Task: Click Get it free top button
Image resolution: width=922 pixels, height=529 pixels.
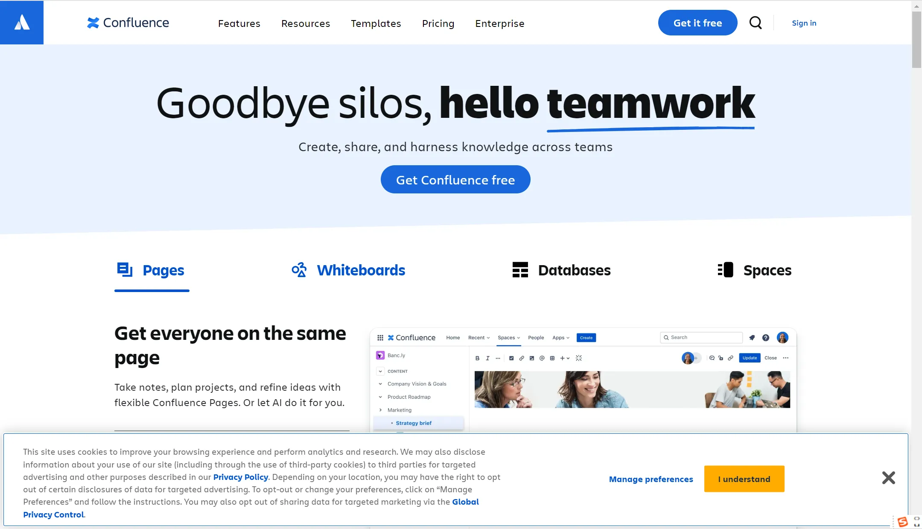Action: click(697, 22)
